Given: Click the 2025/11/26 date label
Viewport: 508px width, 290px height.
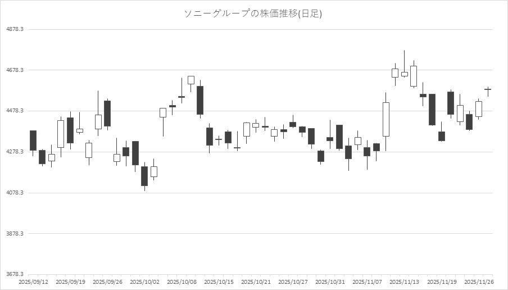Looking at the screenshot, I should click(479, 282).
